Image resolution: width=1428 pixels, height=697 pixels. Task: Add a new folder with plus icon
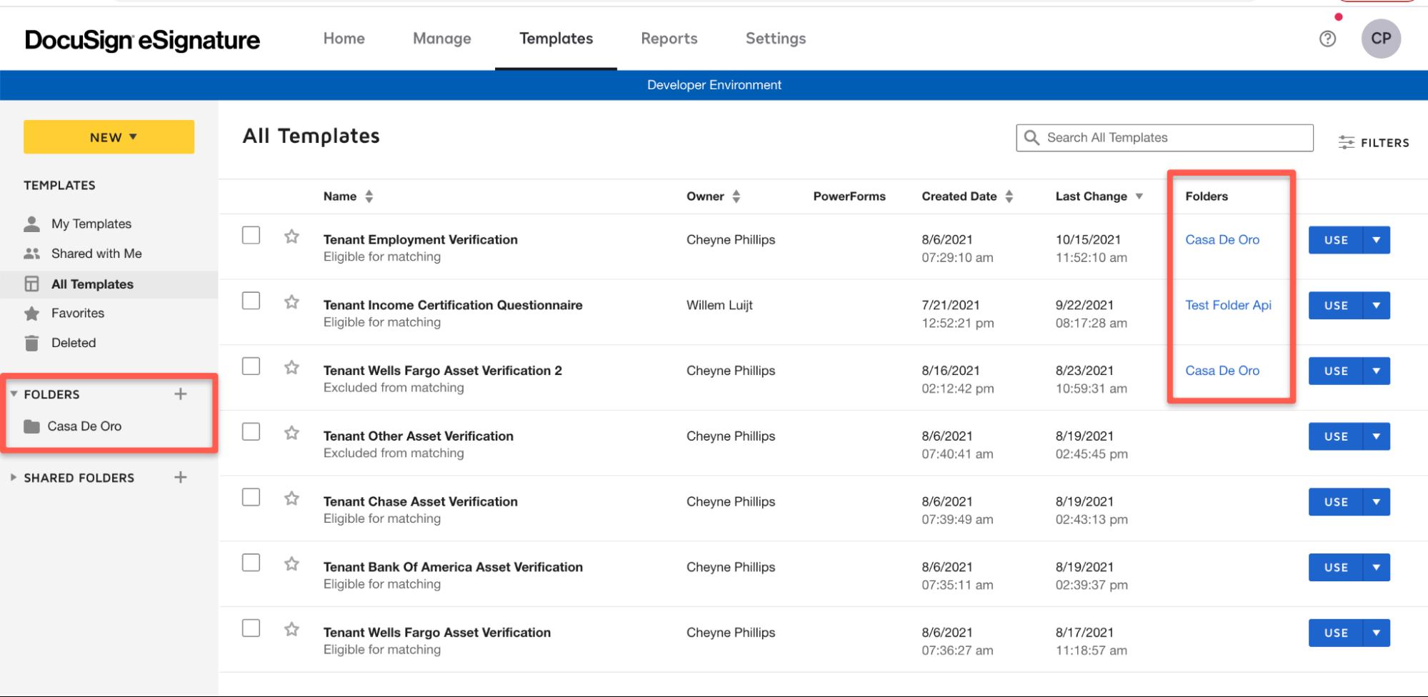(181, 394)
